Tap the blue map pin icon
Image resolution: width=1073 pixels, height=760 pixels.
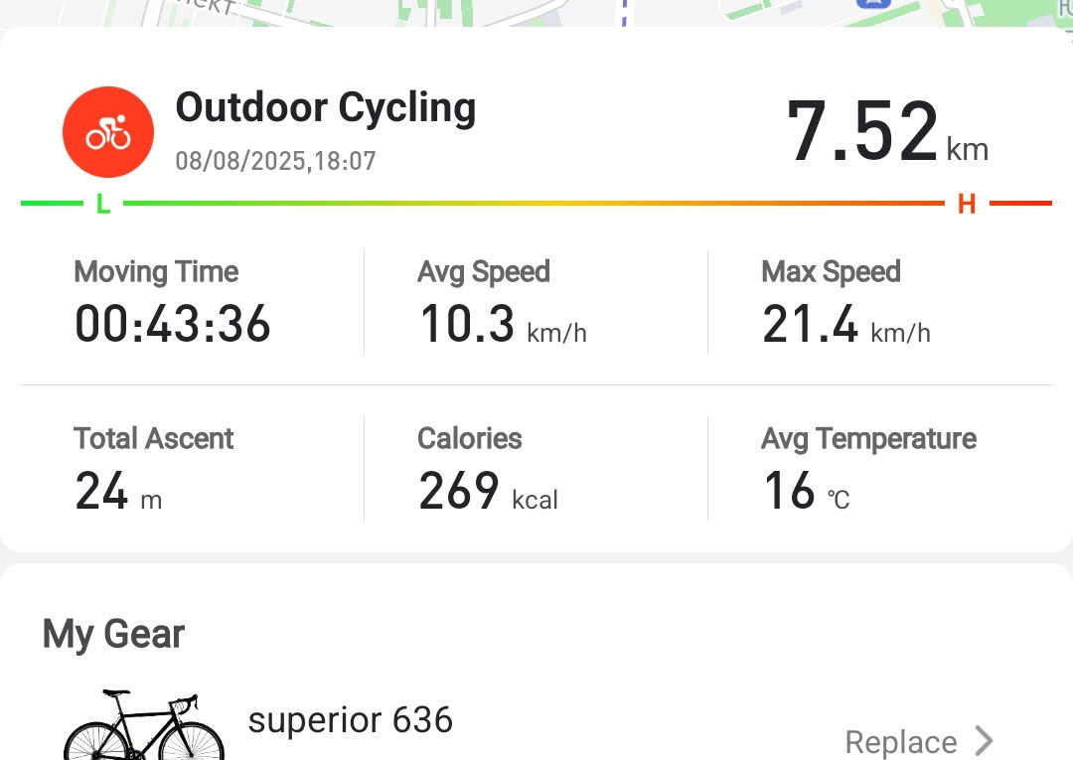click(874, 4)
